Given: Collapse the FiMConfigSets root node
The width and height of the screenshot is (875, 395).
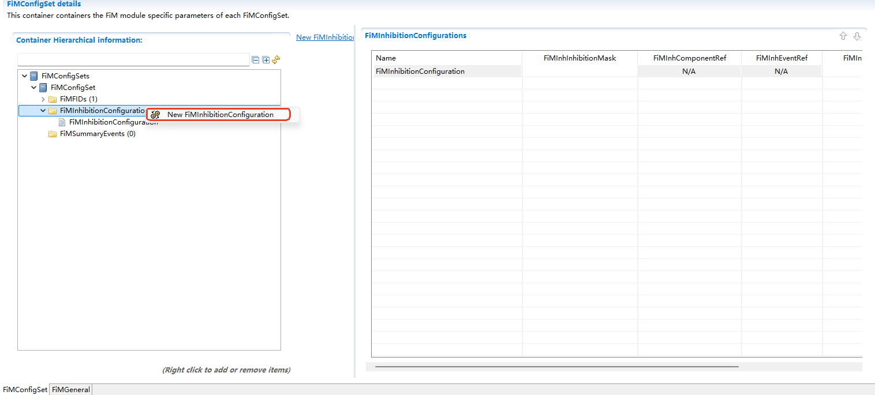Looking at the screenshot, I should pyautogui.click(x=24, y=76).
